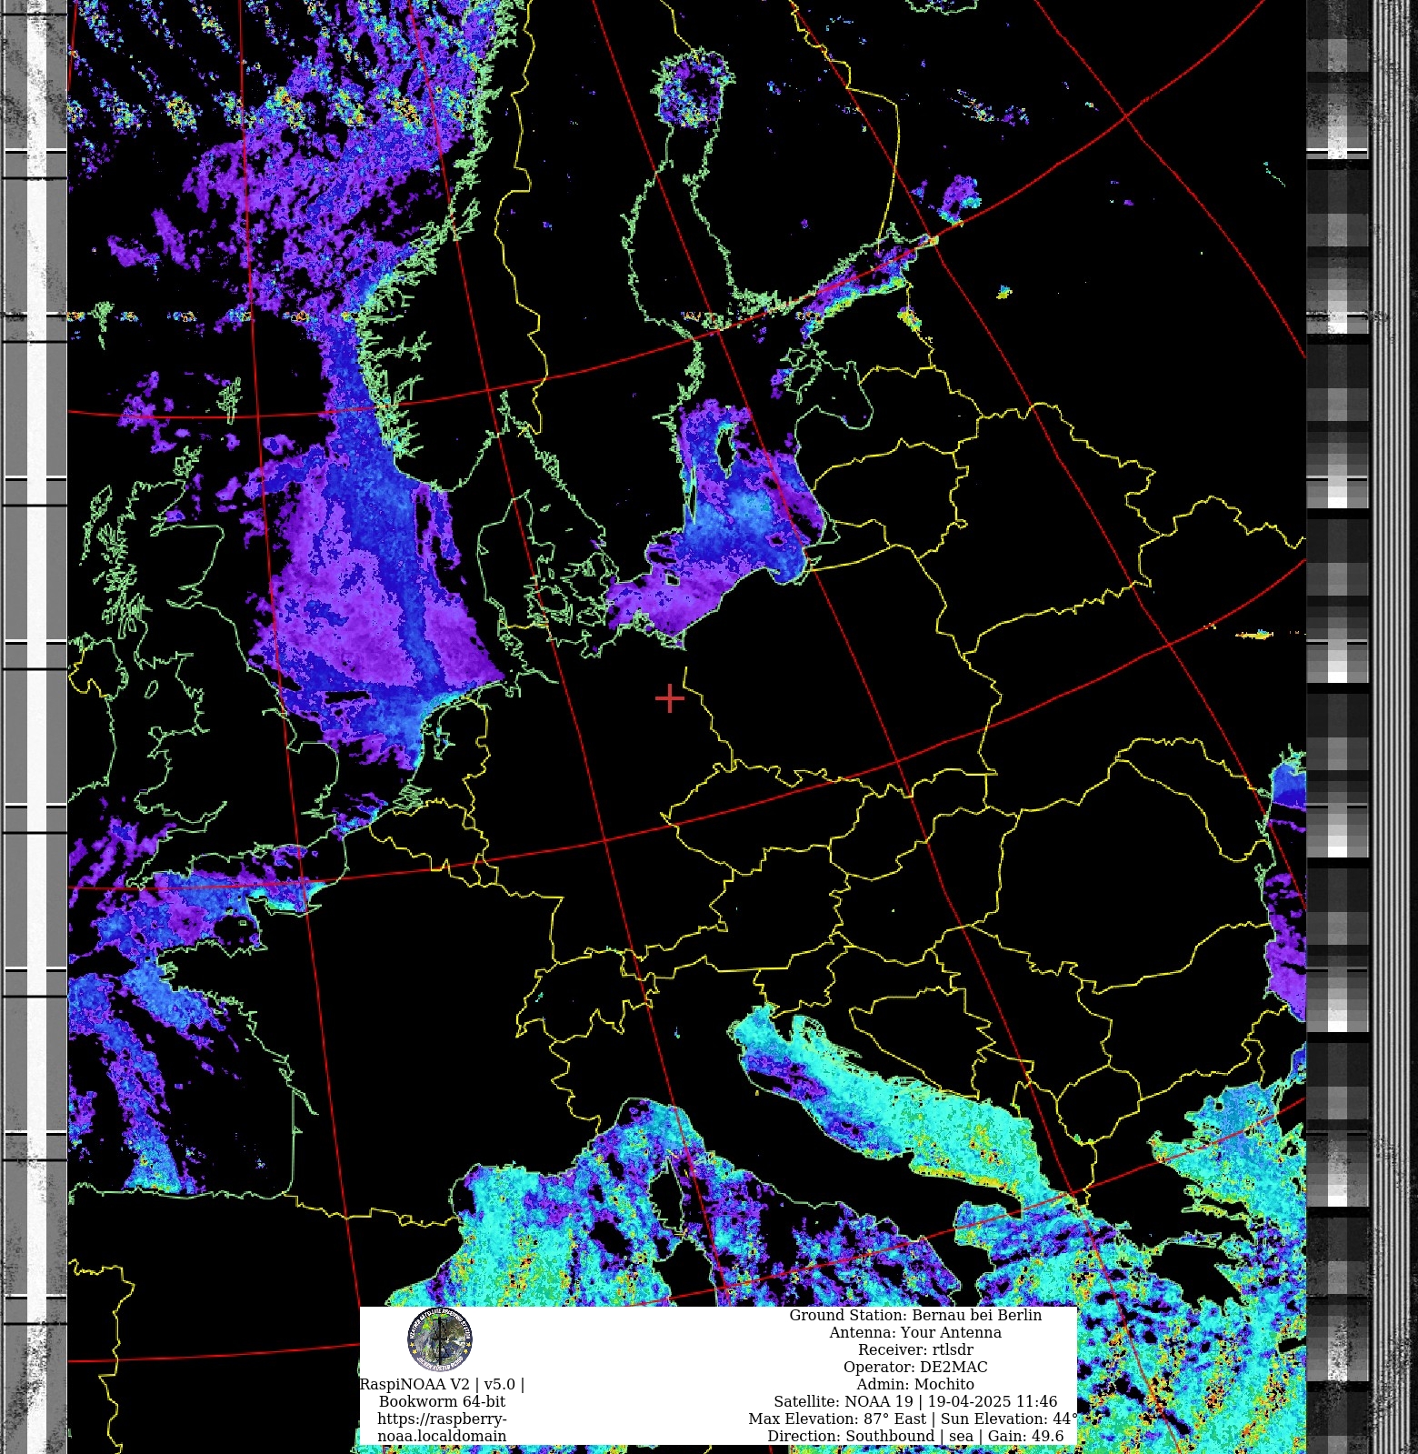Select the 'Ground Station: Bernau bei Berlin' line
Image resolution: width=1418 pixels, height=1454 pixels.
coord(915,1315)
